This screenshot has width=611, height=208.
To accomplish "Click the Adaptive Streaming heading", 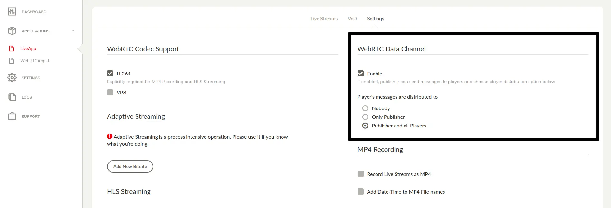I will [x=136, y=117].
